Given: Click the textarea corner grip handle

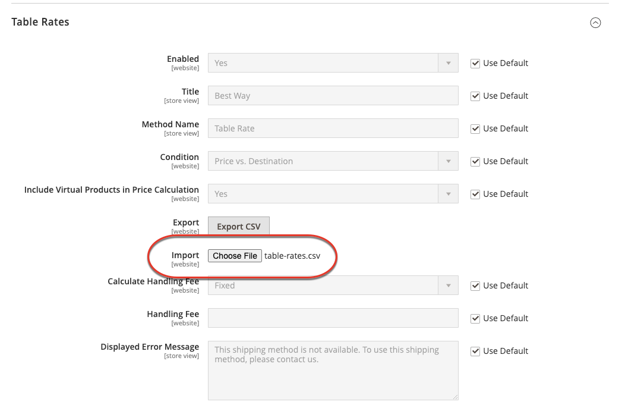Looking at the screenshot, I should click(x=455, y=397).
